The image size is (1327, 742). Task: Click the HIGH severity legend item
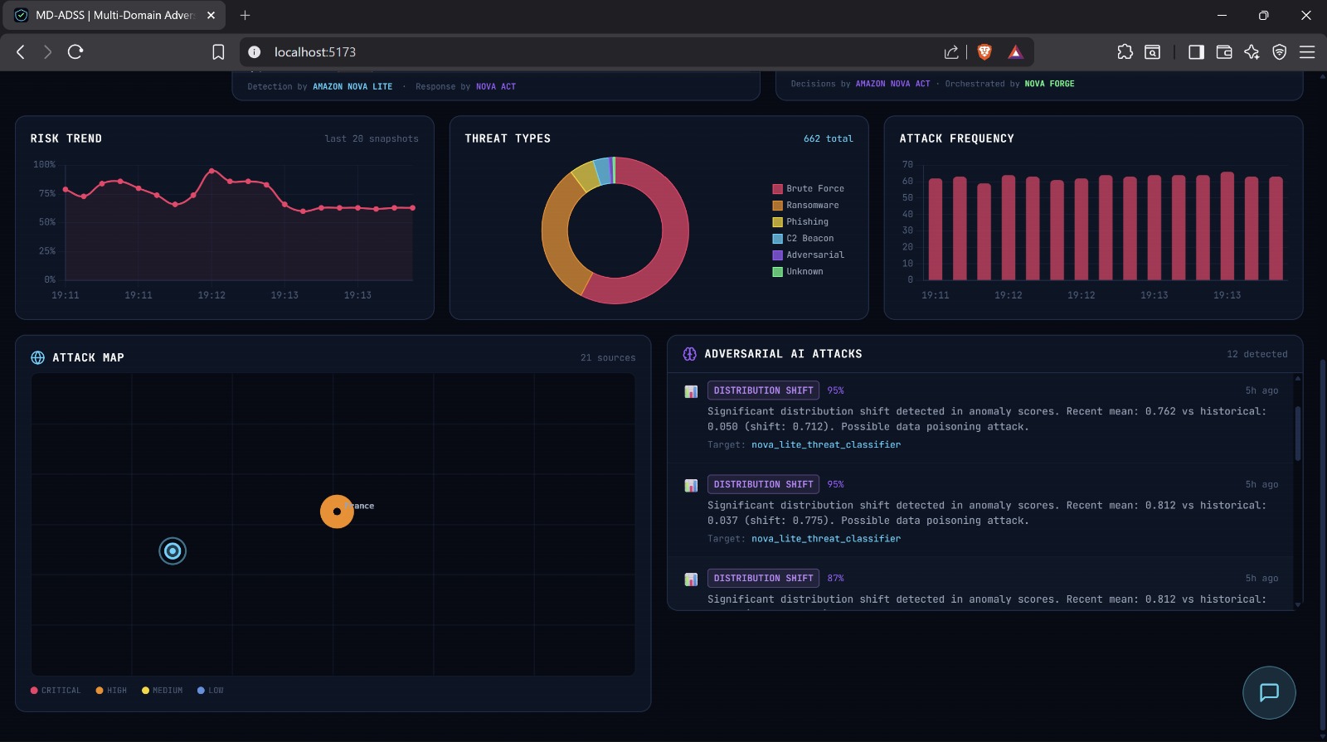111,691
